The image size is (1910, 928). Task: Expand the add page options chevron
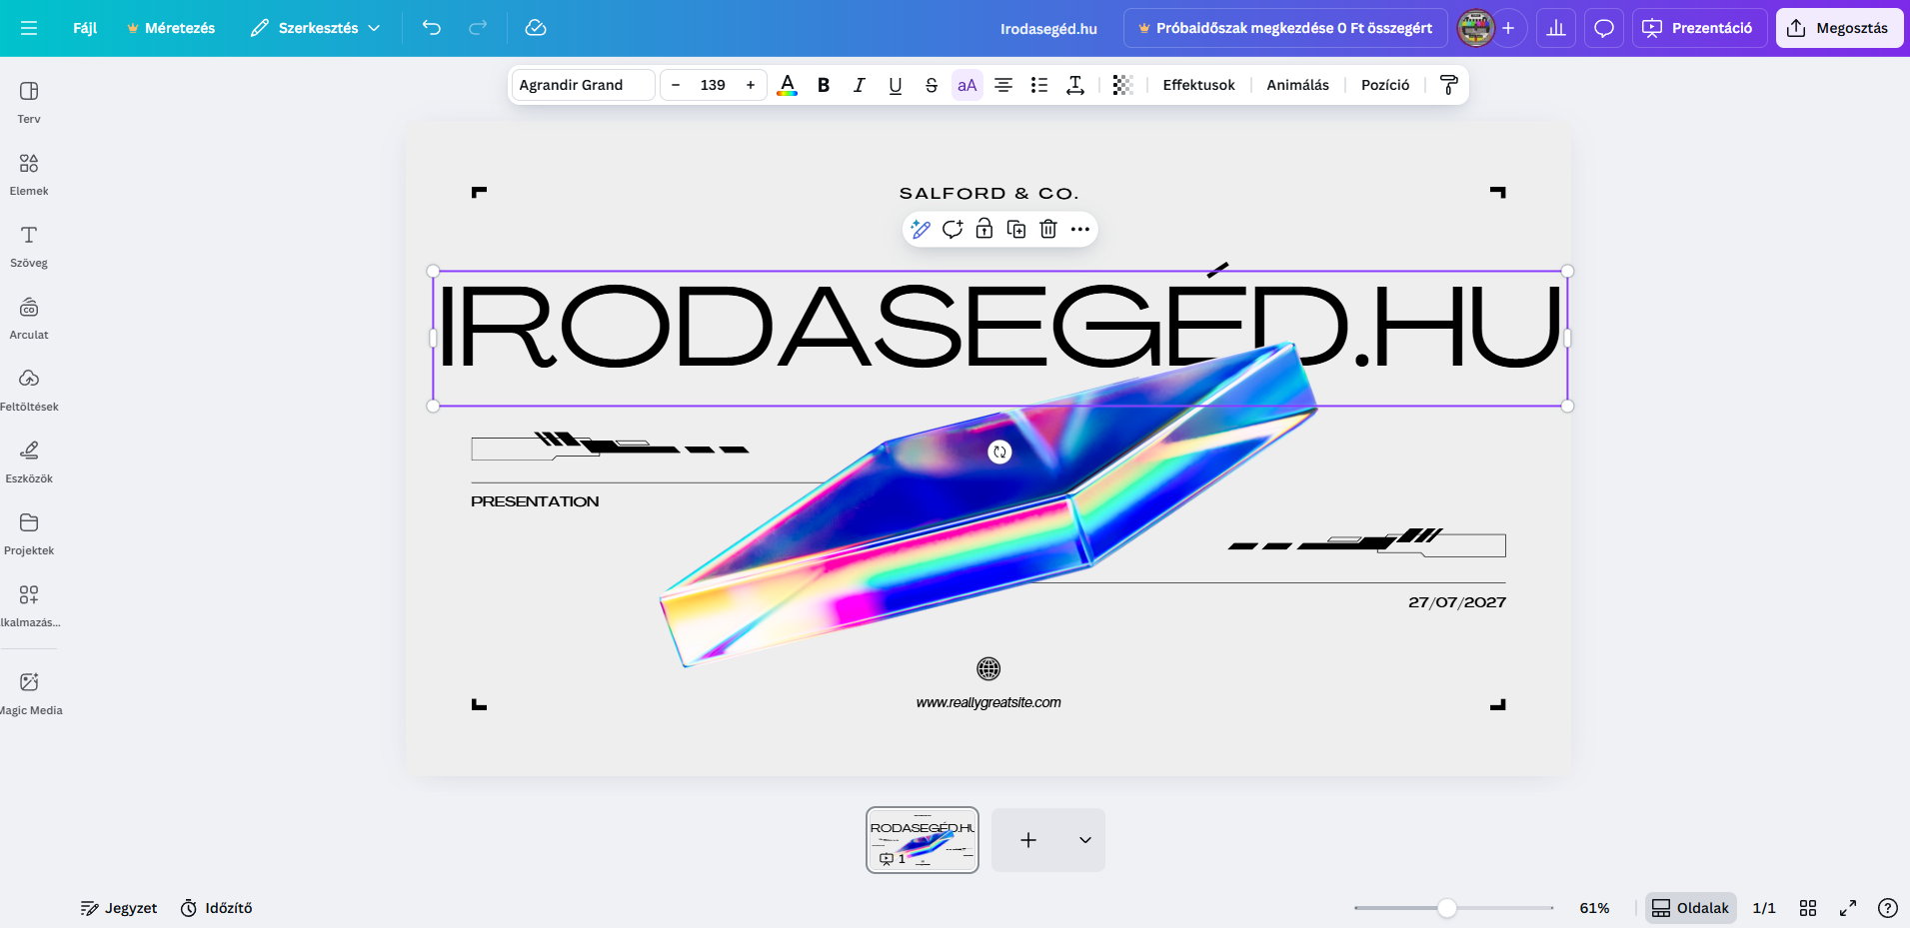1084,840
